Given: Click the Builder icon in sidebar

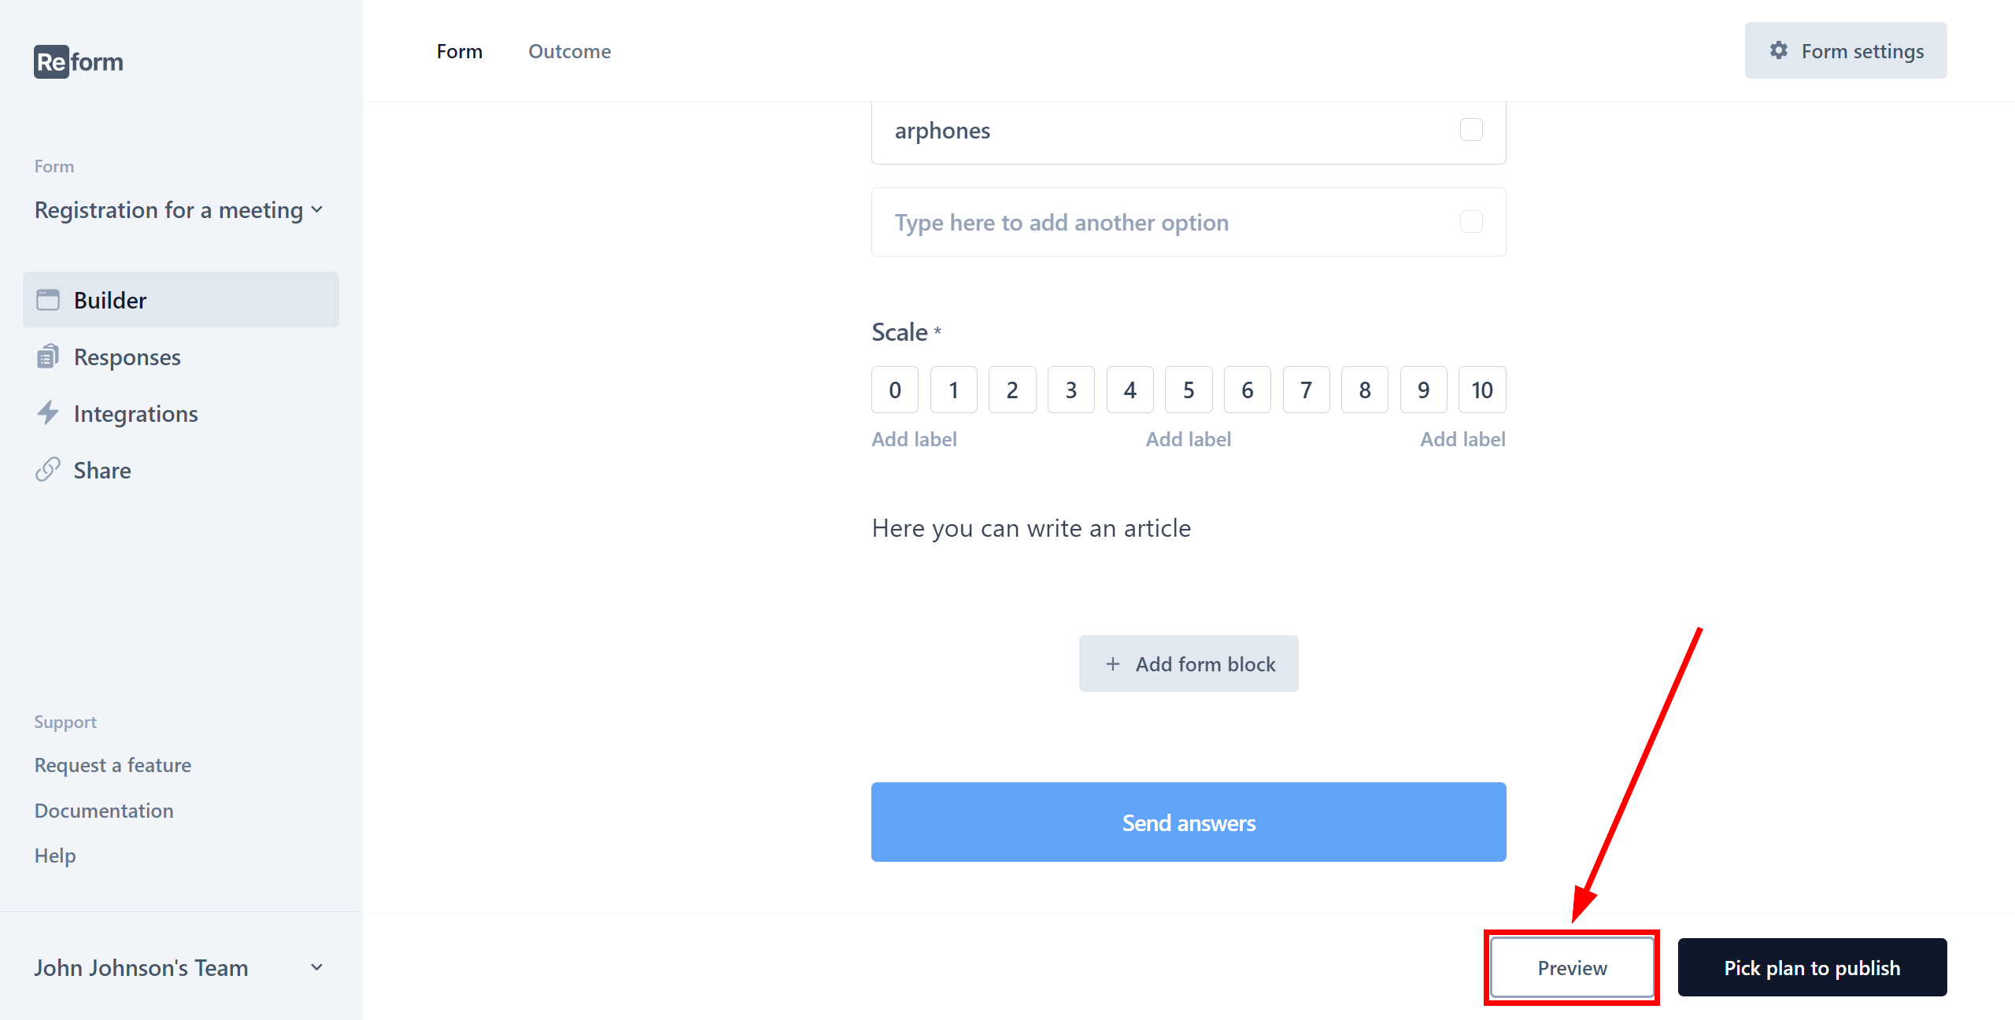Looking at the screenshot, I should click(x=46, y=299).
